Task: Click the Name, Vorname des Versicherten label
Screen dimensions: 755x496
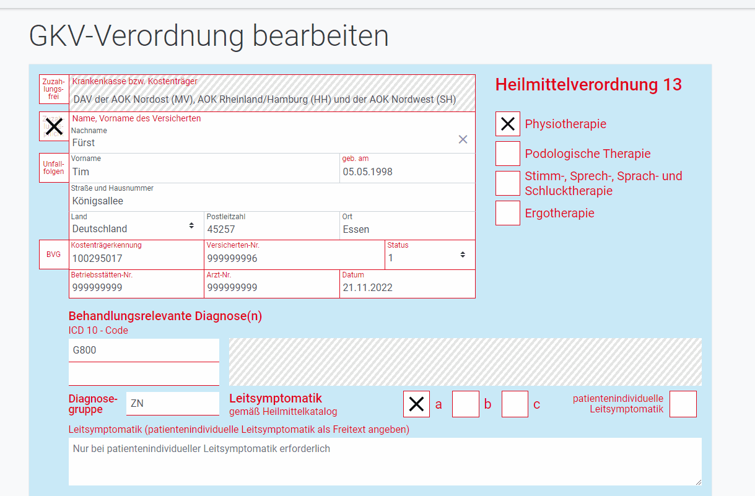Action: pos(136,118)
